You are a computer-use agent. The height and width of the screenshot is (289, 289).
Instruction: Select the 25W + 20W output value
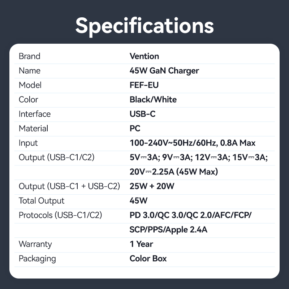coord(152,186)
